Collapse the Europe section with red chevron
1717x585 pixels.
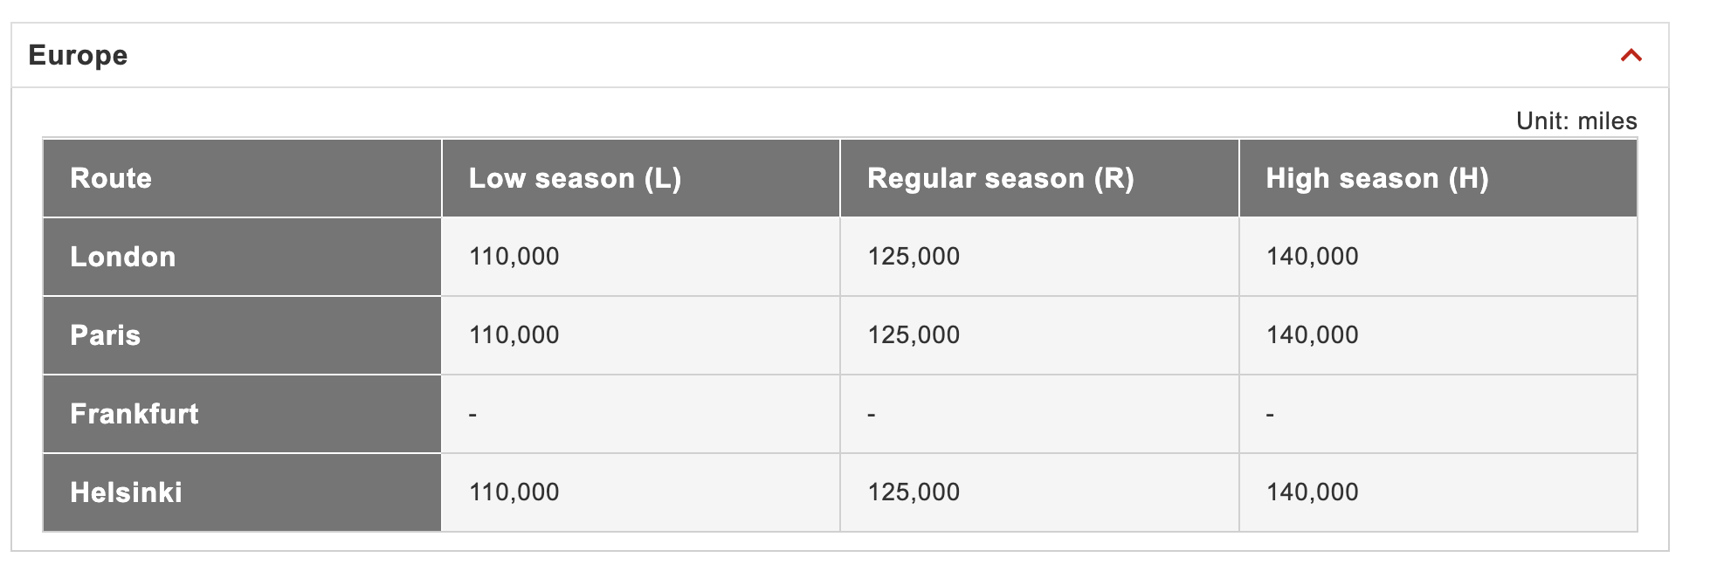(1631, 56)
